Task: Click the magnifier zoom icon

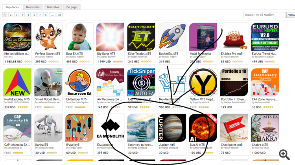Action: click(x=284, y=155)
